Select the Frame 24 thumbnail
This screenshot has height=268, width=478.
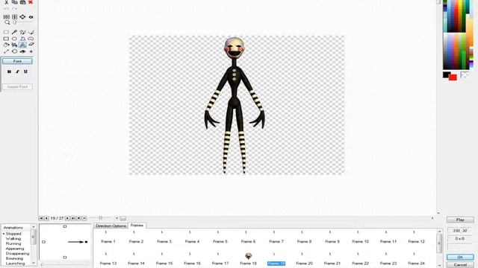416,259
